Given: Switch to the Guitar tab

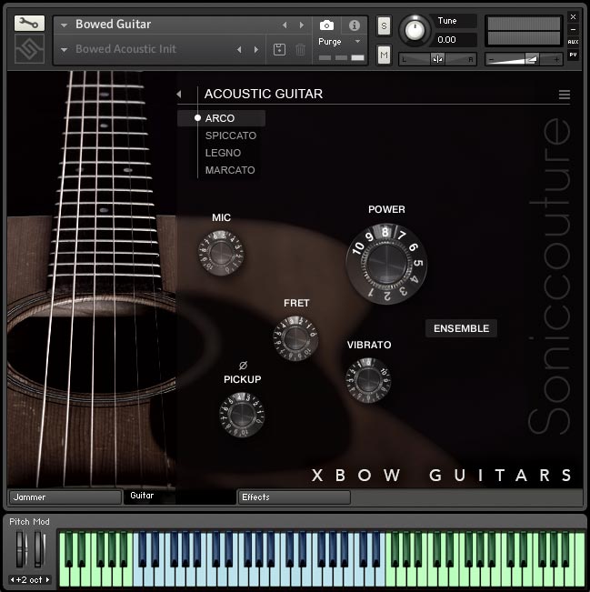Looking at the screenshot, I should point(180,497).
